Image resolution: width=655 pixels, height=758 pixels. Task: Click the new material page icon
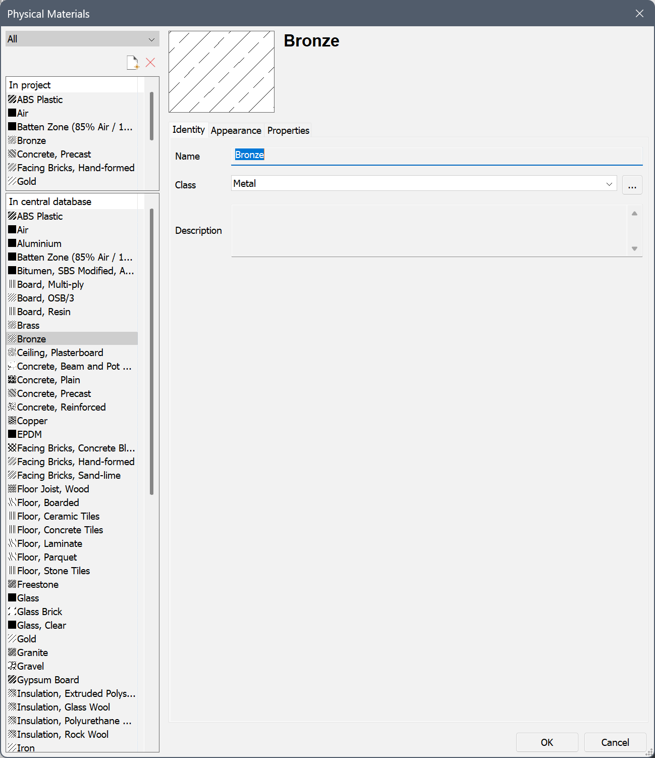click(133, 63)
